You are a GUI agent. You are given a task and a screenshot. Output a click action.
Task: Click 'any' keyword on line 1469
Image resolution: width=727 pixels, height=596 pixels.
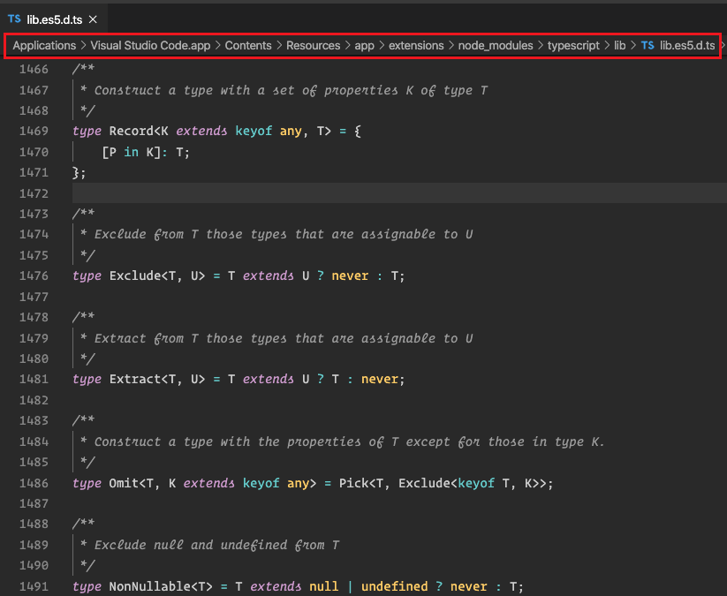click(x=291, y=132)
